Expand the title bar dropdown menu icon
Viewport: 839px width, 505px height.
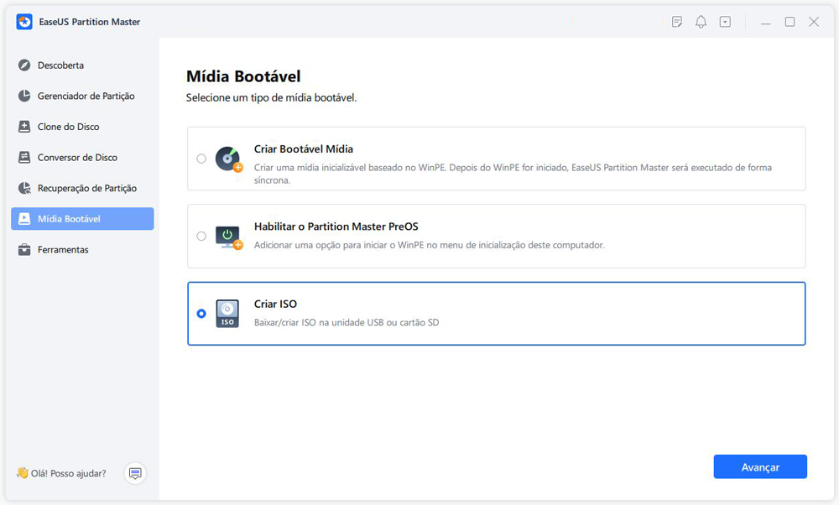click(725, 22)
